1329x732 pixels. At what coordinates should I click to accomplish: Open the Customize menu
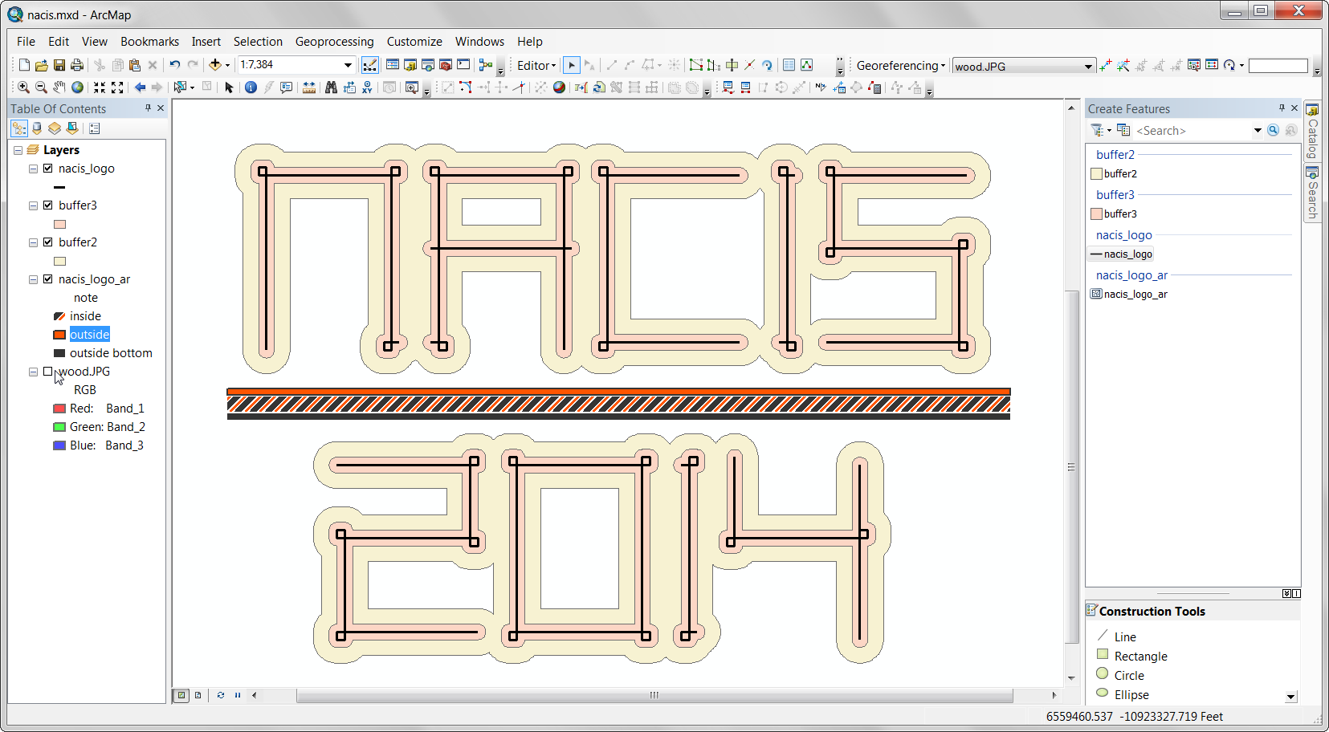[x=414, y=42]
